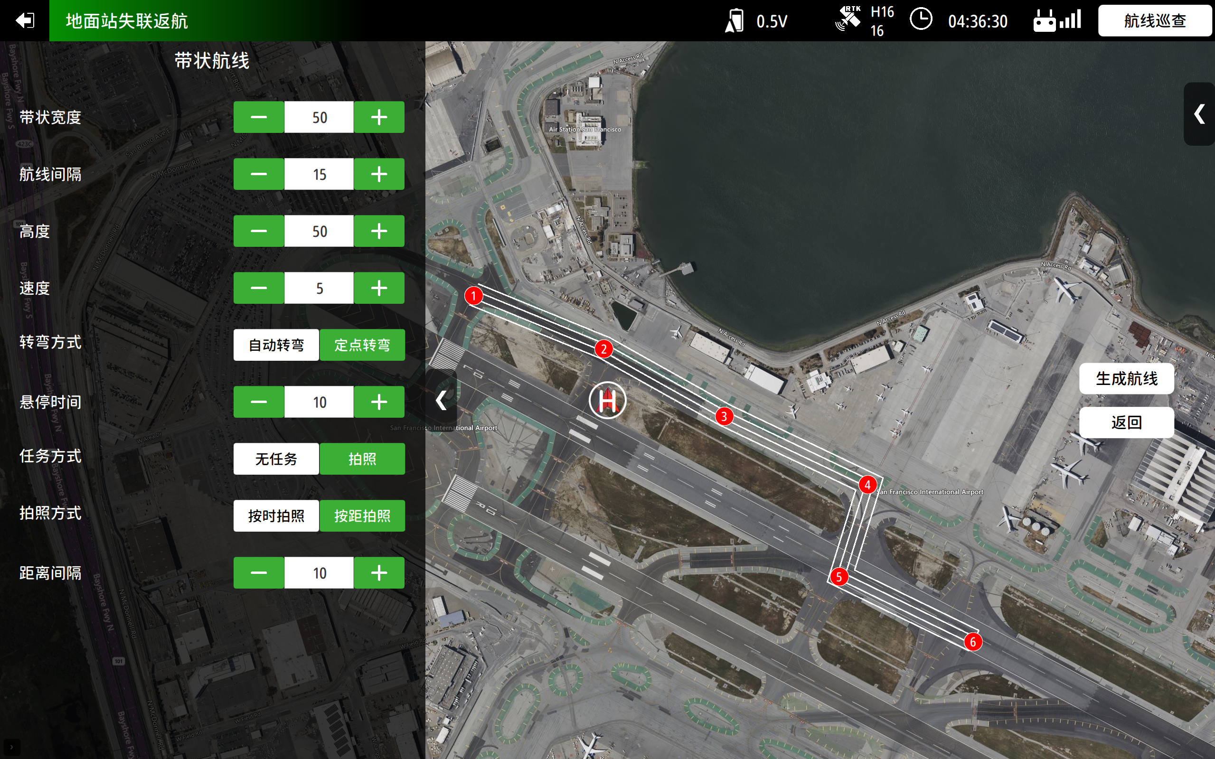The image size is (1215, 759).
Task: Decrease route spacing with minus button
Action: pyautogui.click(x=259, y=174)
